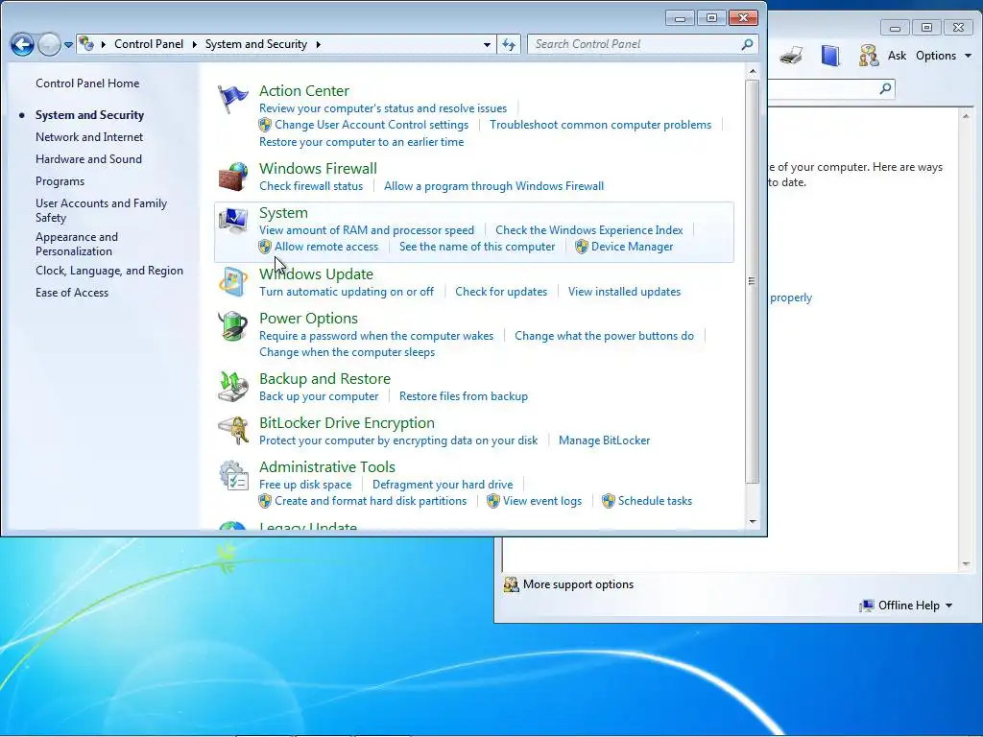Open Ease of Access category
Screen dimensions: 983x737
(x=71, y=293)
